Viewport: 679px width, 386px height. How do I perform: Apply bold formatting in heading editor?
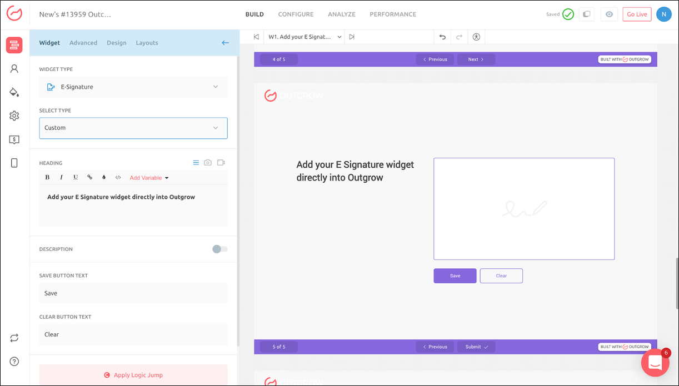tap(47, 178)
